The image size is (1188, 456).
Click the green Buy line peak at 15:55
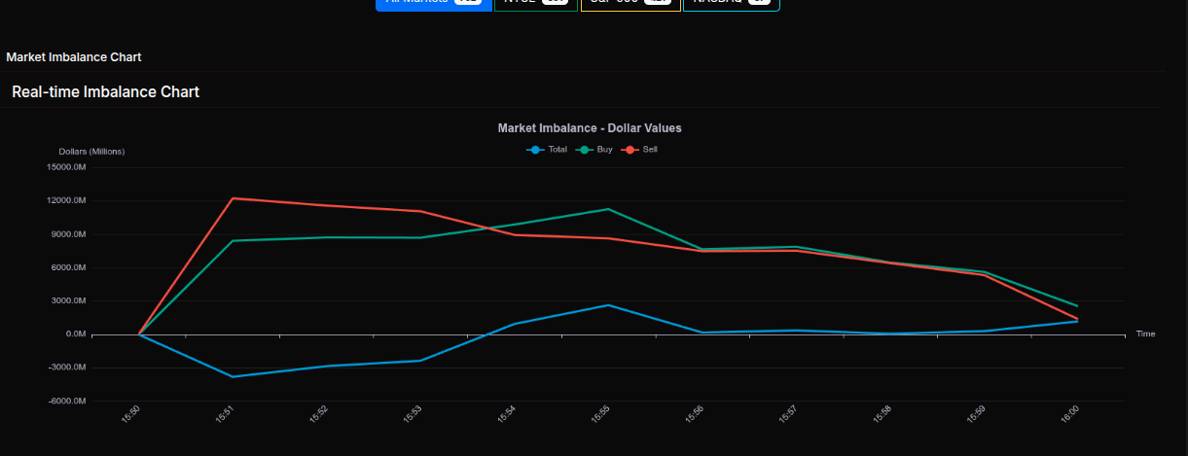(x=607, y=209)
